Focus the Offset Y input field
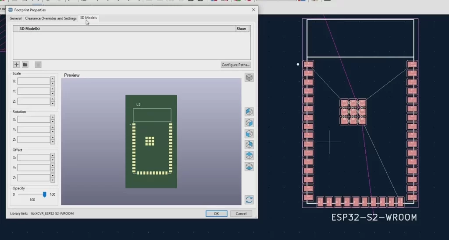449x240 pixels. click(x=33, y=167)
